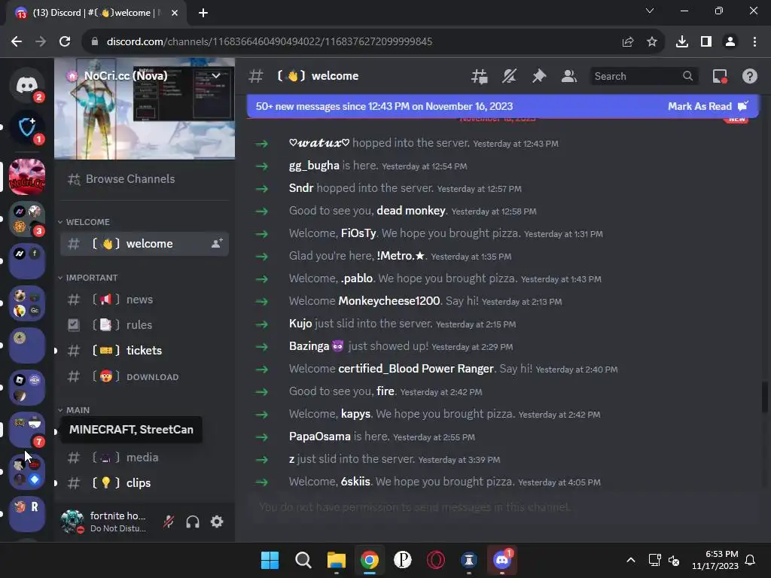Screen dimensions: 771x578
Task: Select the welcome channel
Action: 144,244
